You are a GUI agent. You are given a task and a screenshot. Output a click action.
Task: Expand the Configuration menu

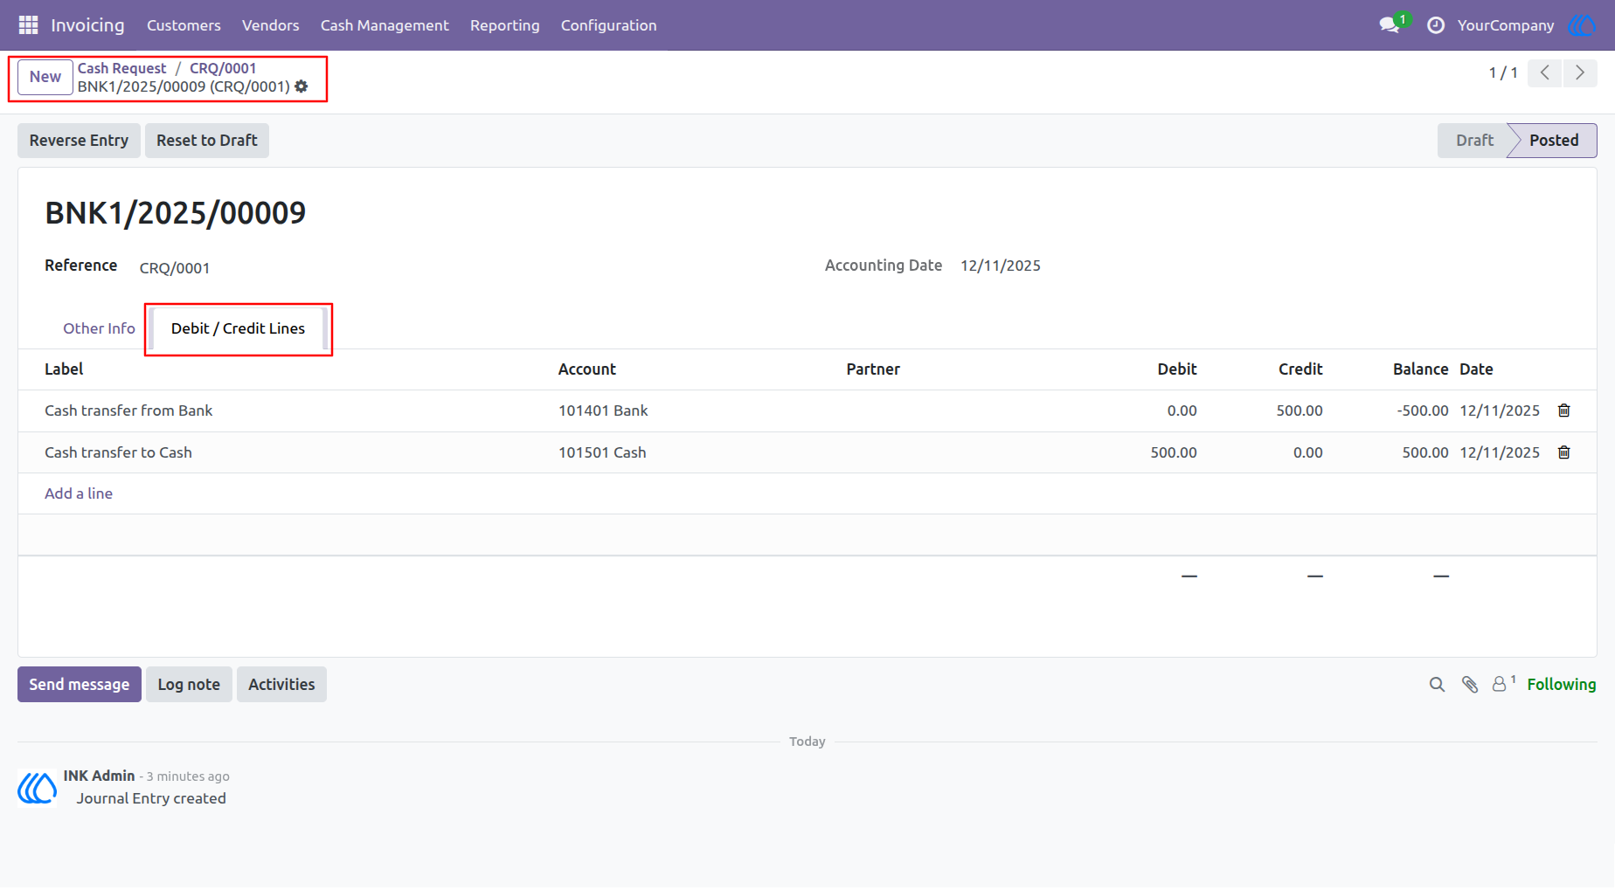click(x=609, y=25)
